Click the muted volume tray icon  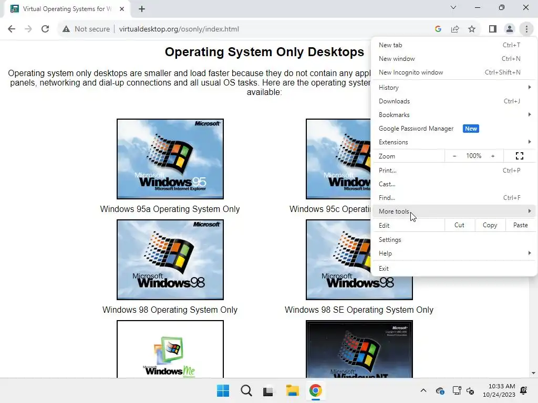(470, 390)
